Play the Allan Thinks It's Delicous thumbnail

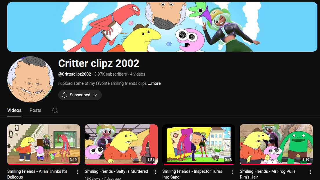coord(43,145)
